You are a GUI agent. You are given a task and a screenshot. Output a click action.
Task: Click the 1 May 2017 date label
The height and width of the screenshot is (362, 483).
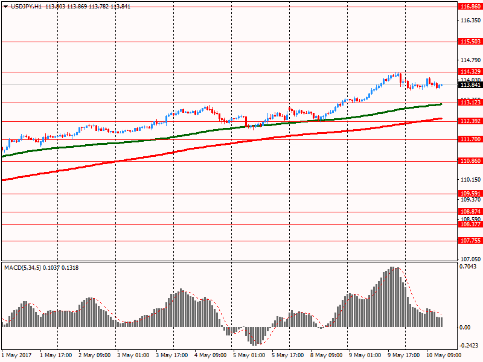17,355
